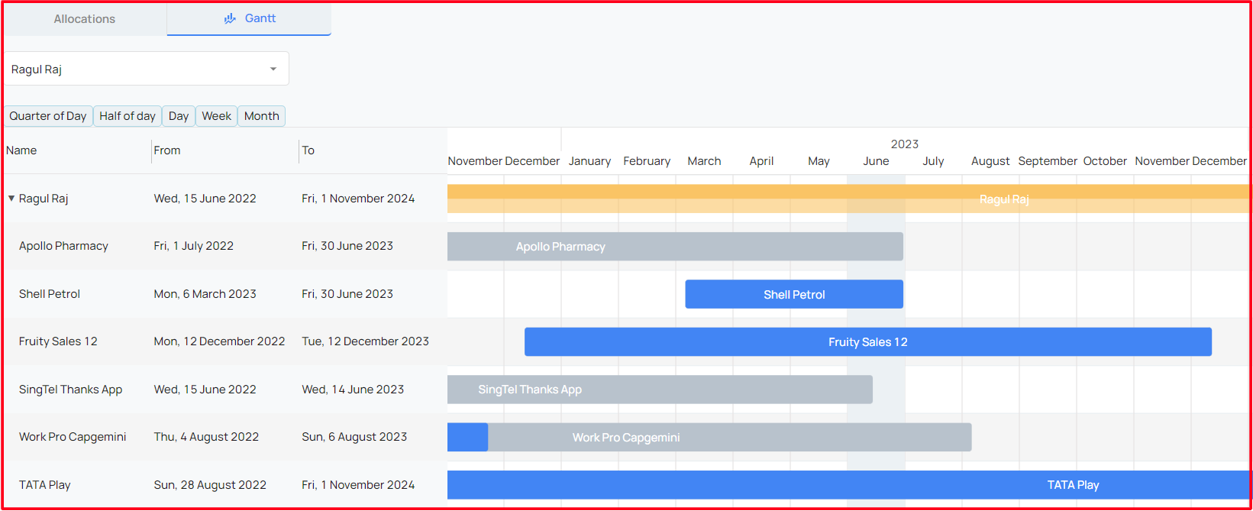
Task: Switch timeline view to Month
Action: click(x=262, y=116)
